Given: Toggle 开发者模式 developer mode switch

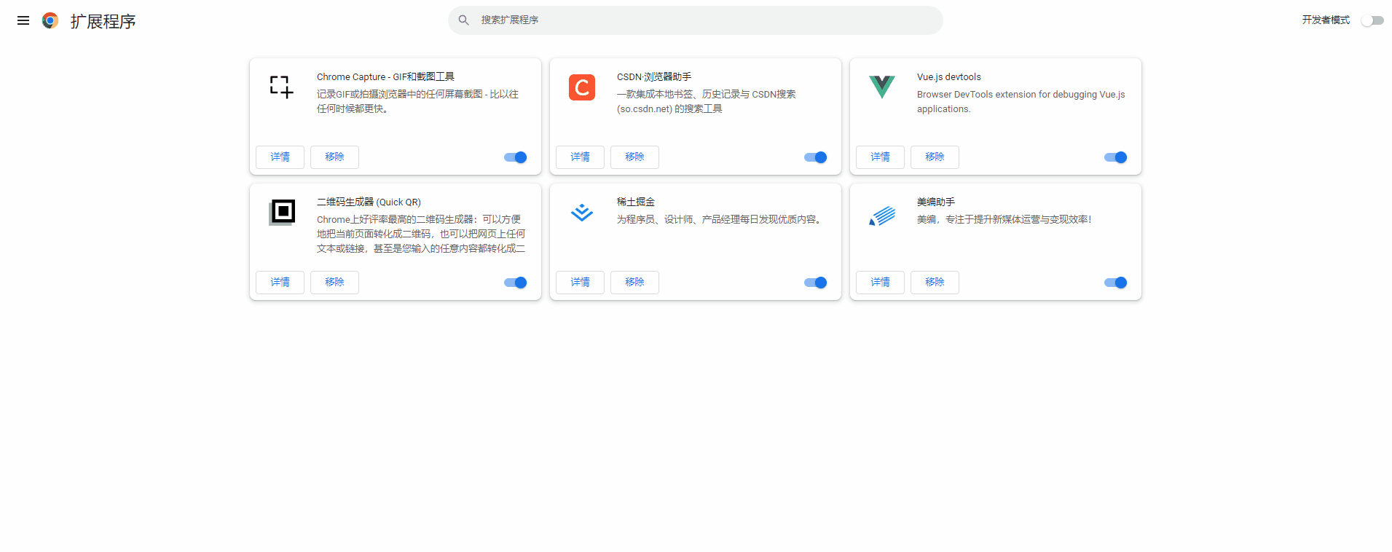Looking at the screenshot, I should click(x=1372, y=20).
